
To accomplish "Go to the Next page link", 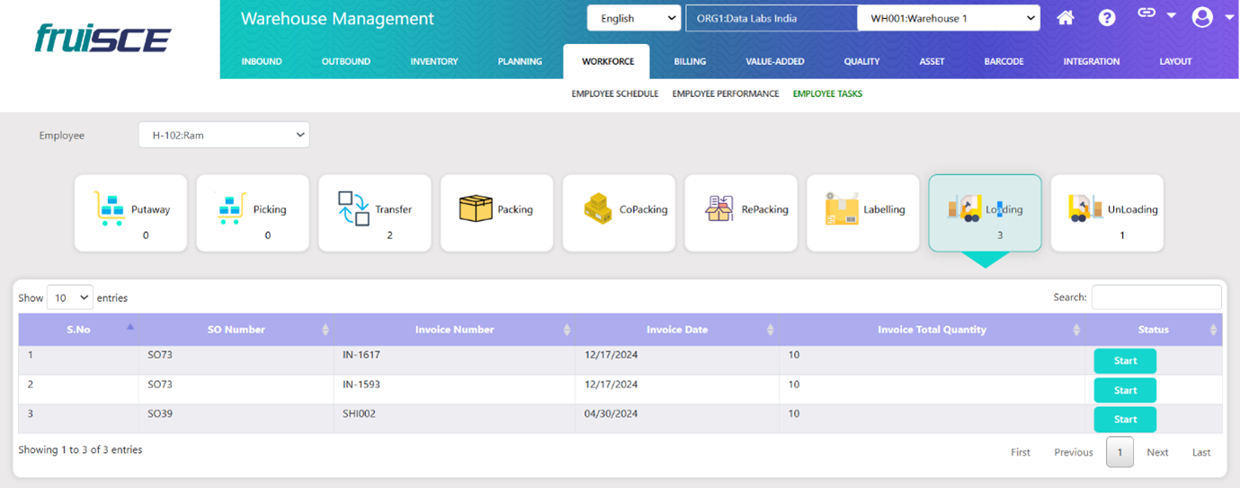I will (1157, 452).
